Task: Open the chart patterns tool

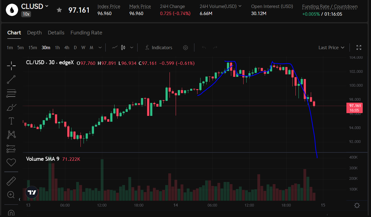Action: (11, 135)
